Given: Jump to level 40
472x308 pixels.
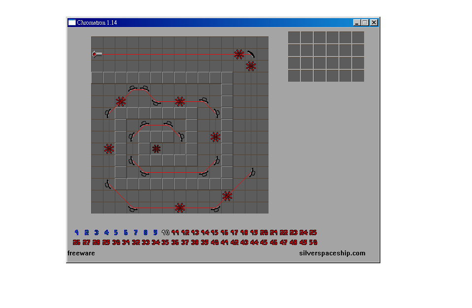Looking at the screenshot, I should tap(215, 242).
